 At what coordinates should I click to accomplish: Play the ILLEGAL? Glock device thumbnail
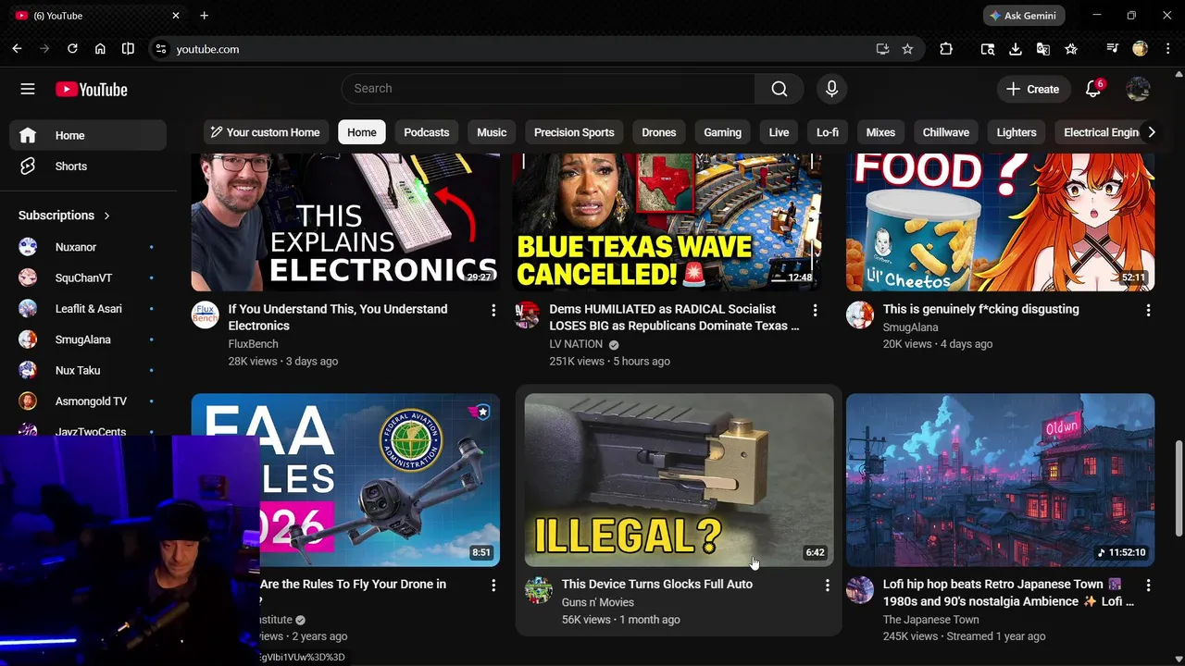[x=679, y=480]
